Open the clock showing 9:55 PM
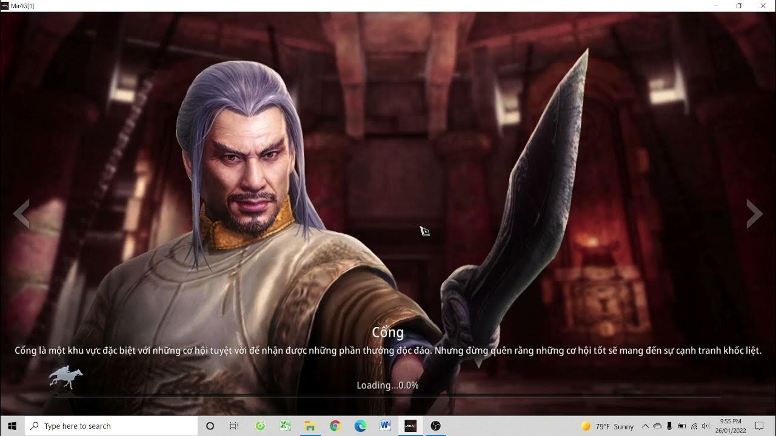The height and width of the screenshot is (436, 776). (x=731, y=426)
